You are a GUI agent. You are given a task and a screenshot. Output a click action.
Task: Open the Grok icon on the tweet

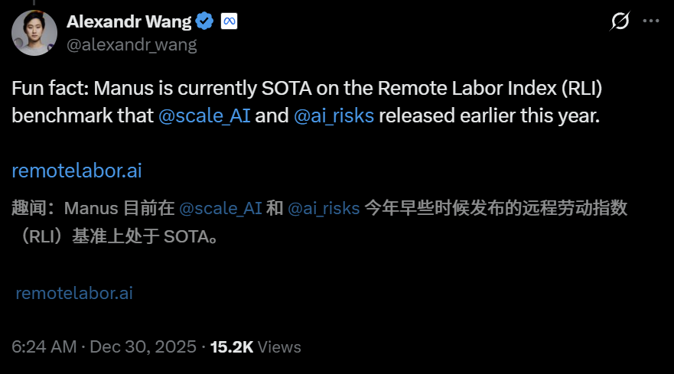620,21
